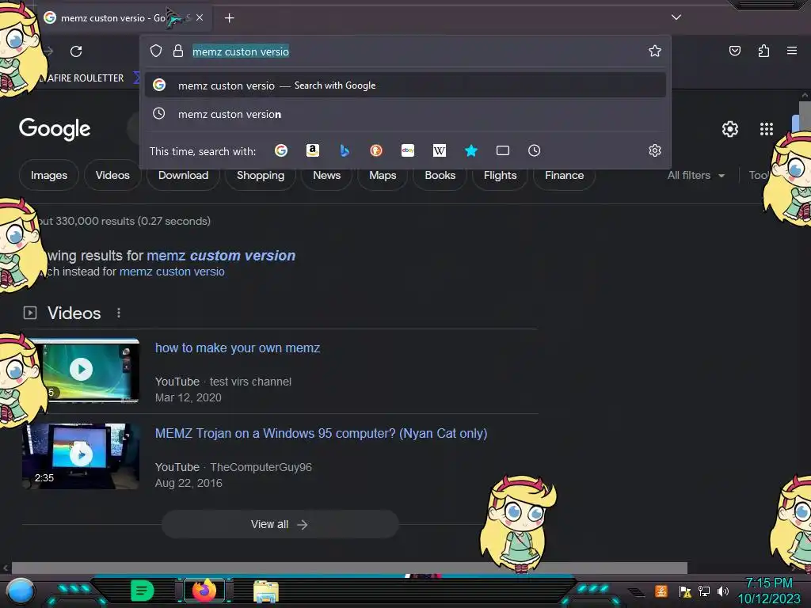This screenshot has height=608, width=811.
Task: Select the Flights search filter
Action: point(500,175)
